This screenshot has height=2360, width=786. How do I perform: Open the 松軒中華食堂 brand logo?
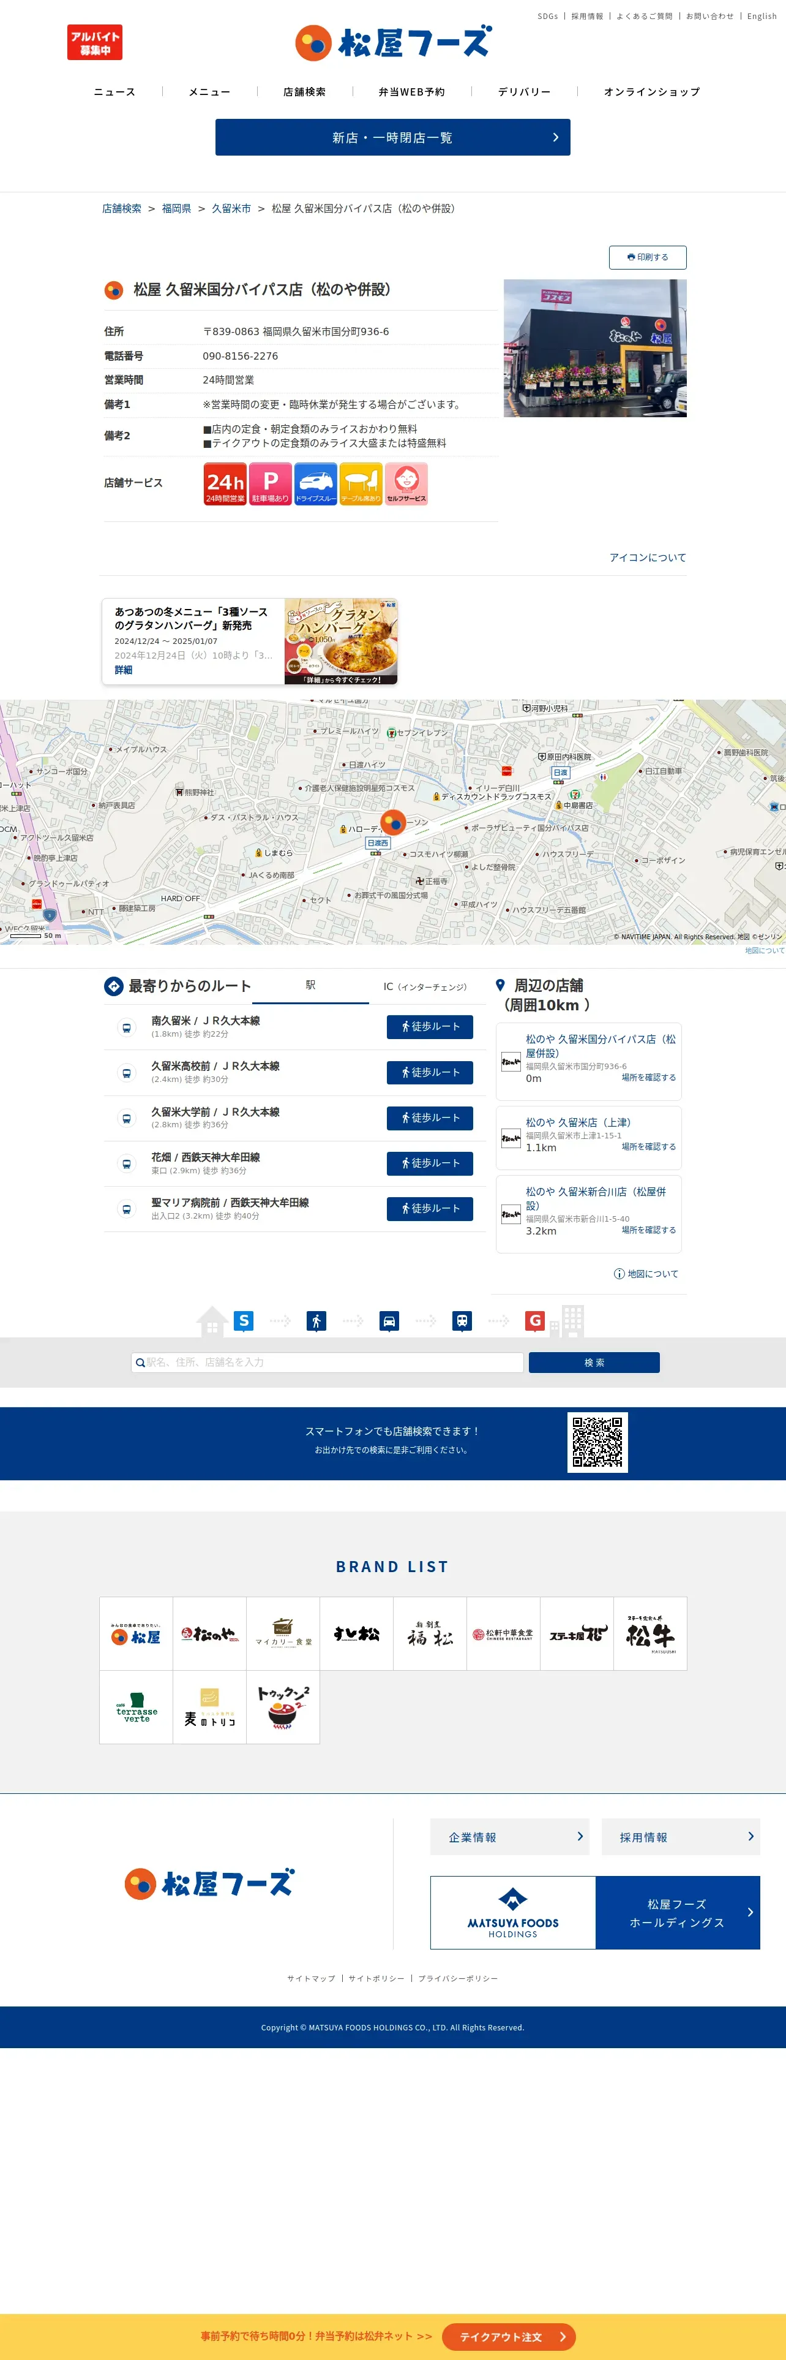point(503,1633)
